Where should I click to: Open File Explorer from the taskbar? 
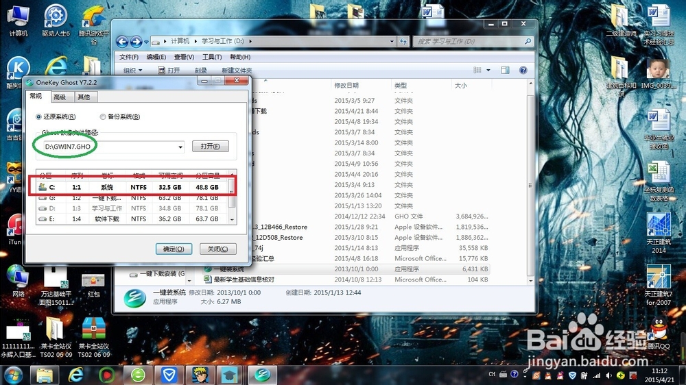45,375
